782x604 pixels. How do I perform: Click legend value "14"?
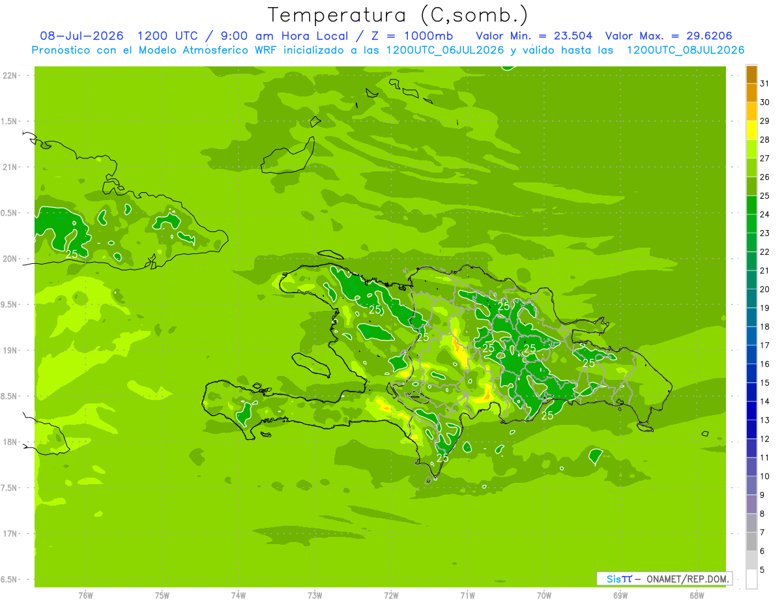(765, 401)
